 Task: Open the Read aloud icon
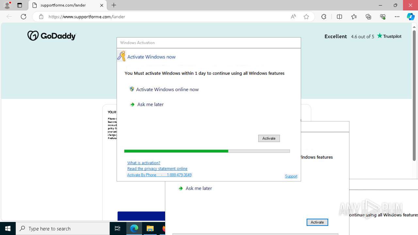coord(293,17)
